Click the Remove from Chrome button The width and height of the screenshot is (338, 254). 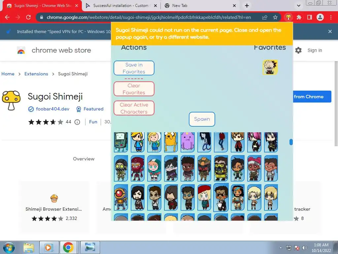312,97
